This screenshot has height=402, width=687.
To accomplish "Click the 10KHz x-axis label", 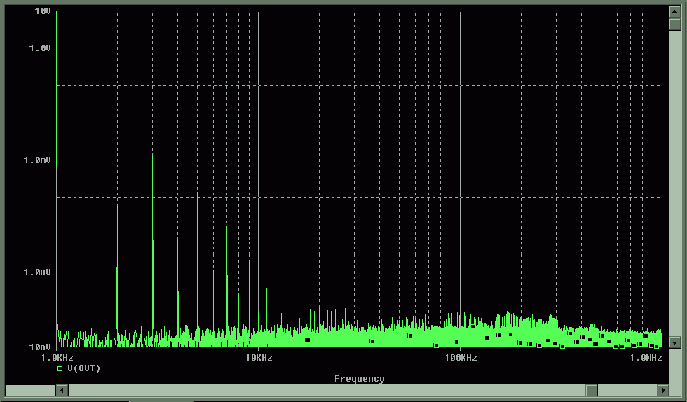I will (259, 358).
